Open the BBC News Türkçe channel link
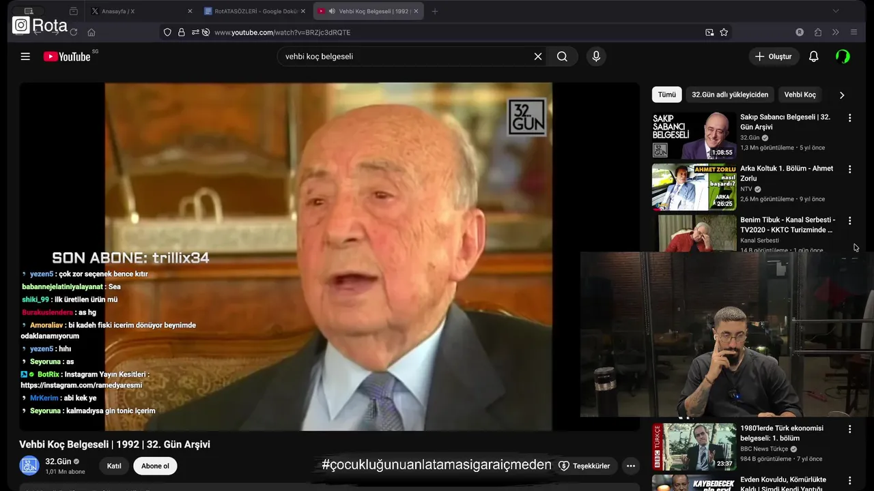The height and width of the screenshot is (491, 874). 764,449
